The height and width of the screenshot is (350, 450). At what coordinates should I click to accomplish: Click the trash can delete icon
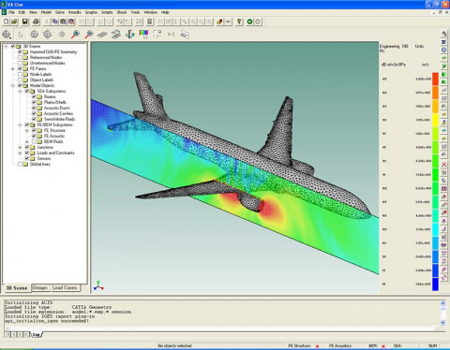click(150, 22)
